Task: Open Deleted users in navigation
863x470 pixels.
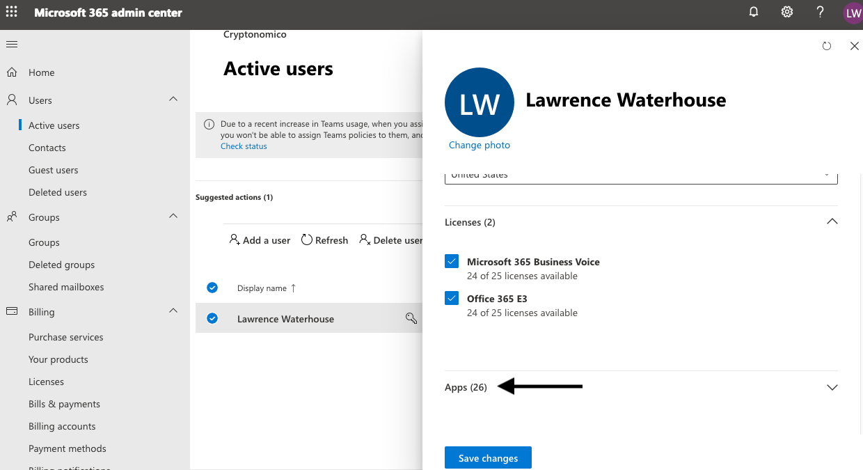Action: pyautogui.click(x=58, y=192)
